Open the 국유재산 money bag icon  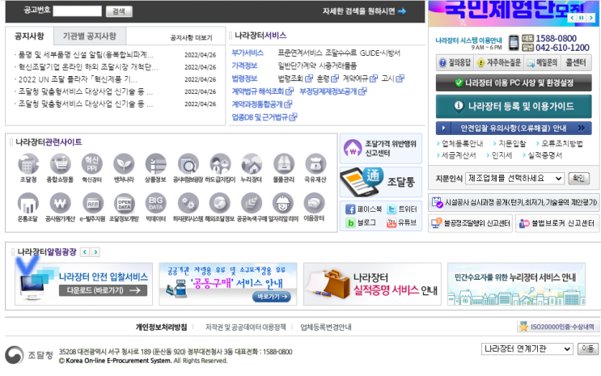(315, 164)
